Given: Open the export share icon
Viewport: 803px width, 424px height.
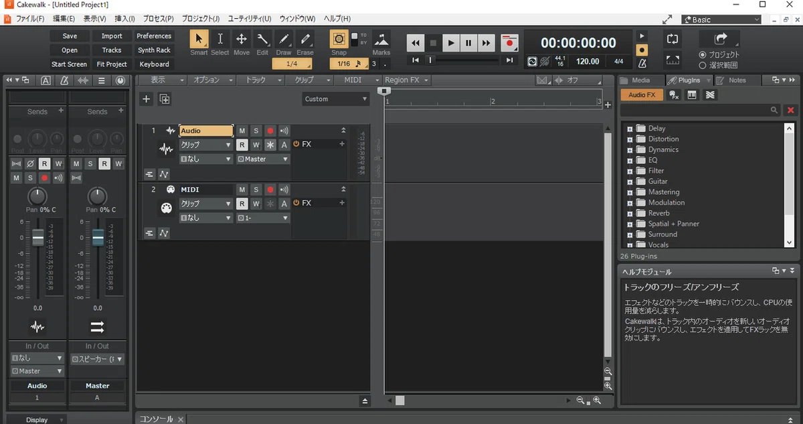Looking at the screenshot, I should pyautogui.click(x=720, y=38).
